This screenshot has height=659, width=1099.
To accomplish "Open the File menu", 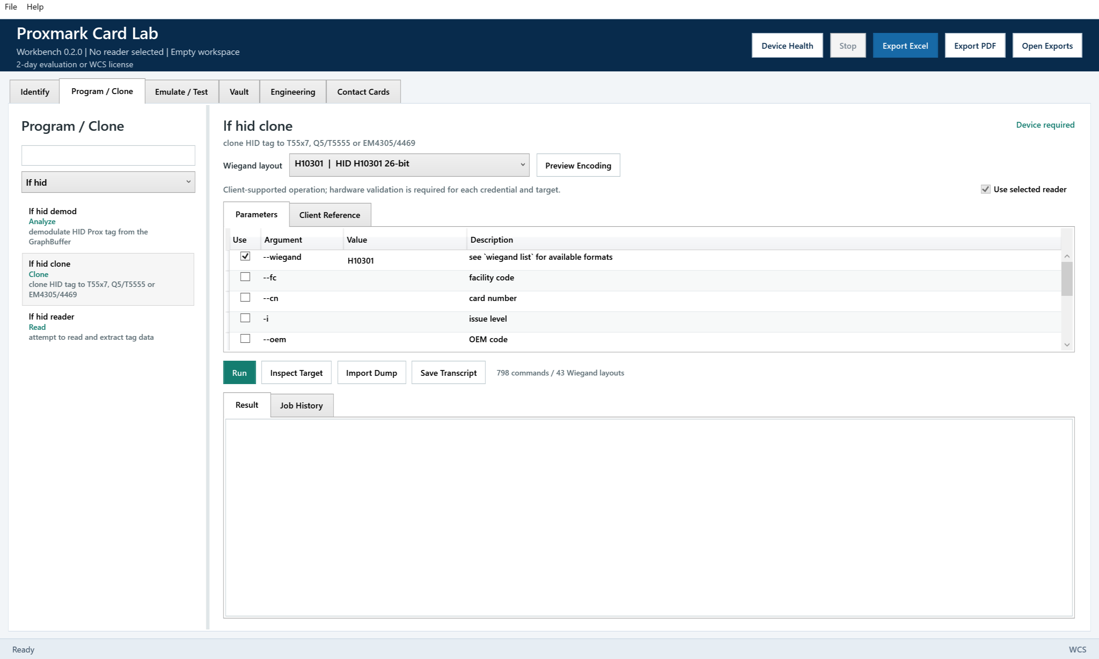I will click(x=11, y=7).
